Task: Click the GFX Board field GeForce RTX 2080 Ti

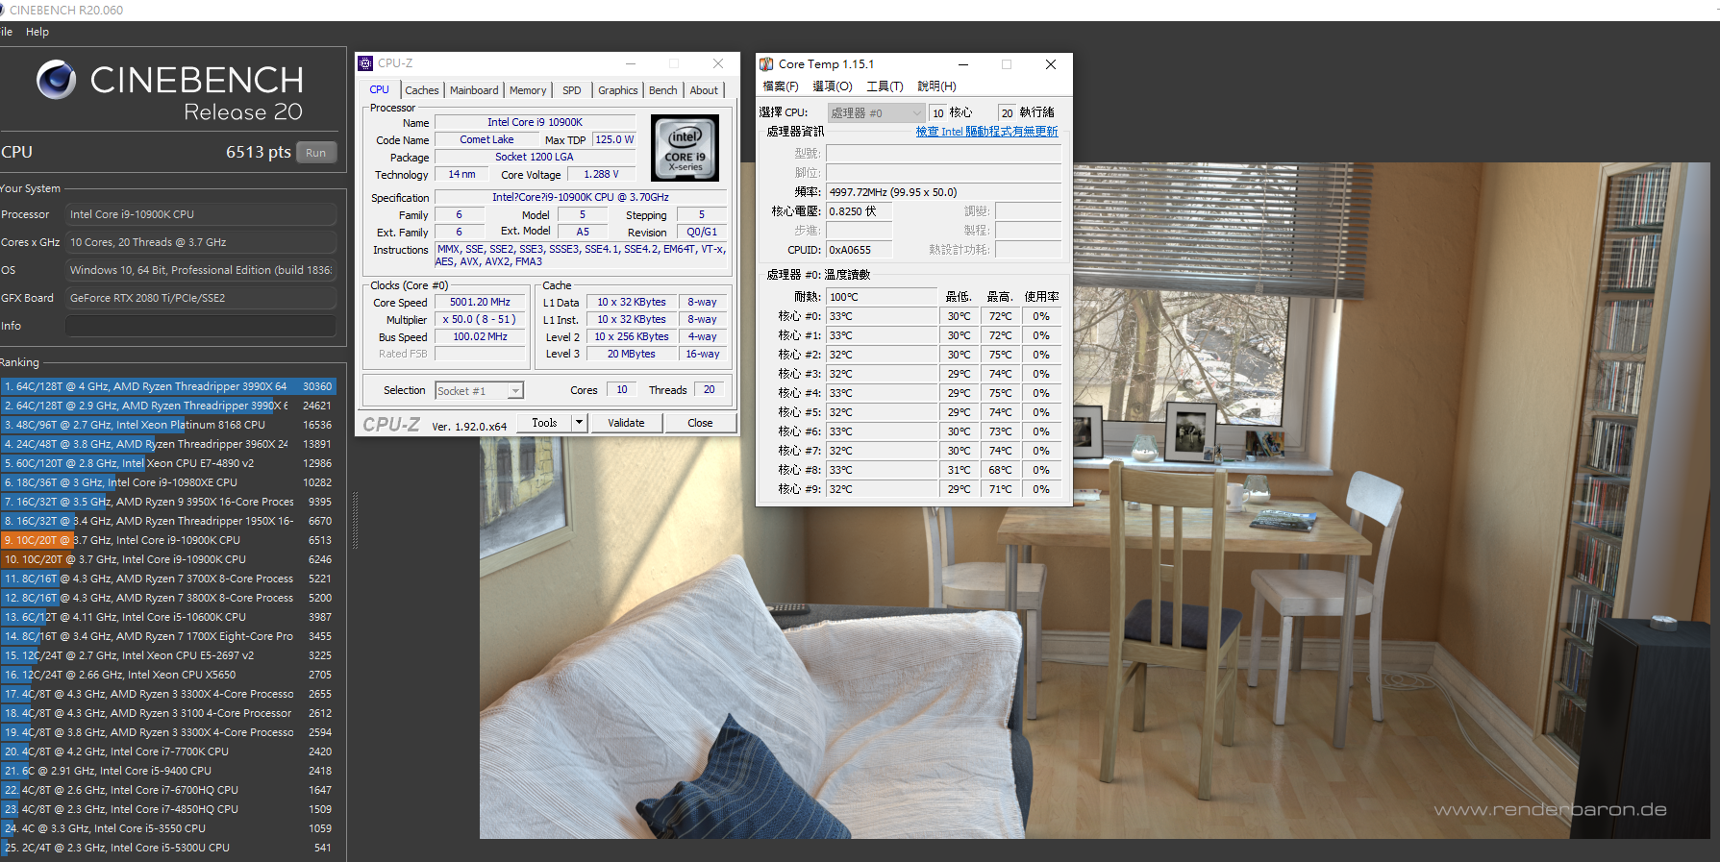Action: tap(201, 298)
